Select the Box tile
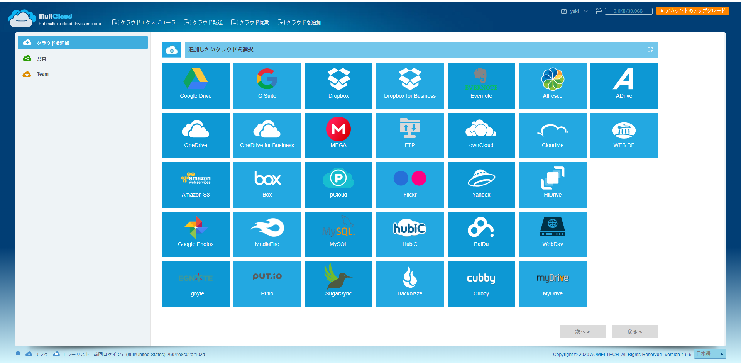The image size is (741, 363). tap(267, 185)
